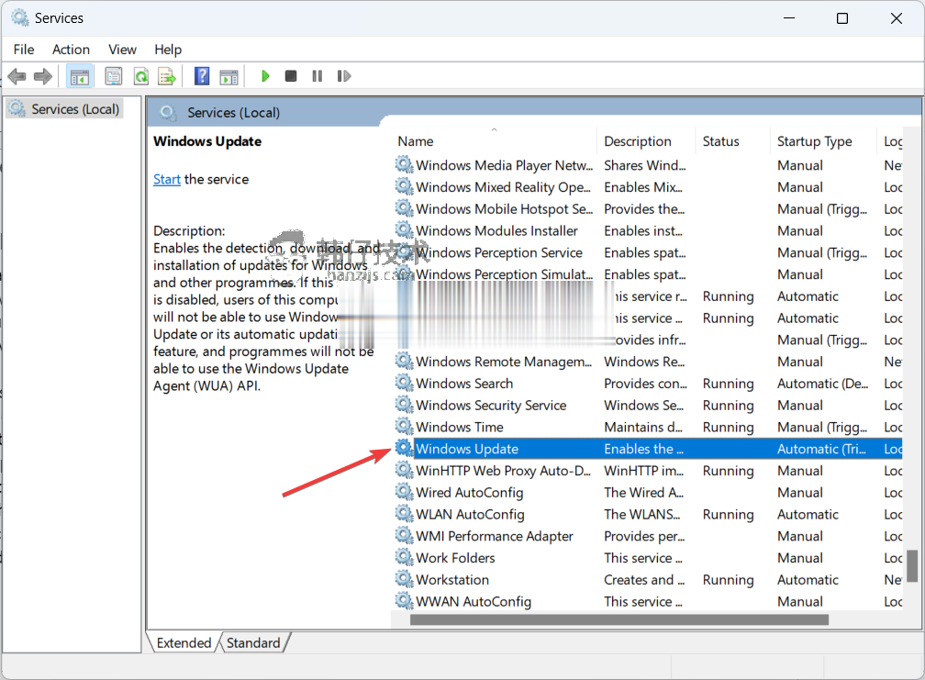Image resolution: width=925 pixels, height=680 pixels.
Task: Select the Windows Update service name
Action: (467, 449)
